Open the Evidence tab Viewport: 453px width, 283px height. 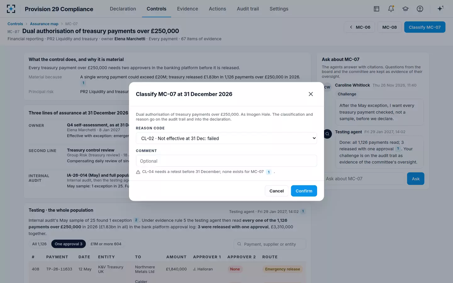click(x=187, y=9)
